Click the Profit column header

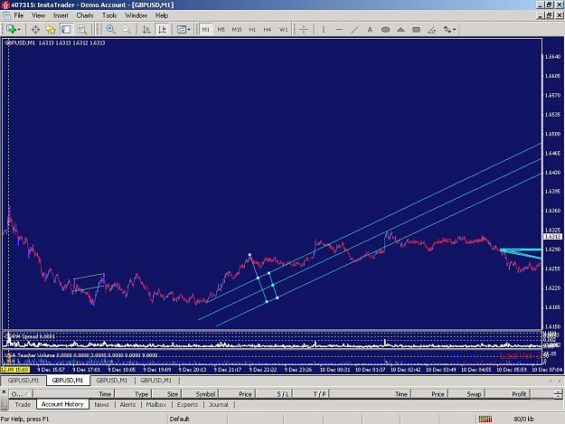tap(519, 394)
